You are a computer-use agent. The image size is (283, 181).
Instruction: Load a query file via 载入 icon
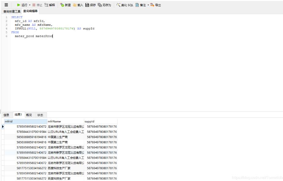click(78, 5)
